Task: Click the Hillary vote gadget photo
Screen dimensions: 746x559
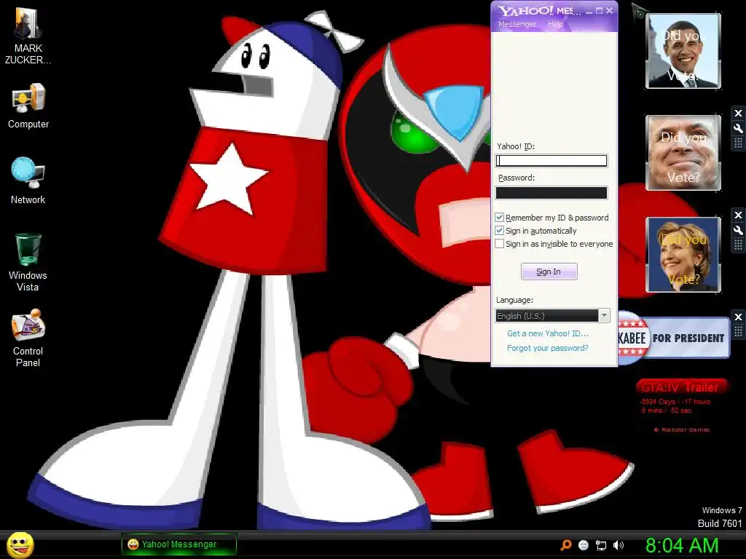Action: [x=683, y=254]
